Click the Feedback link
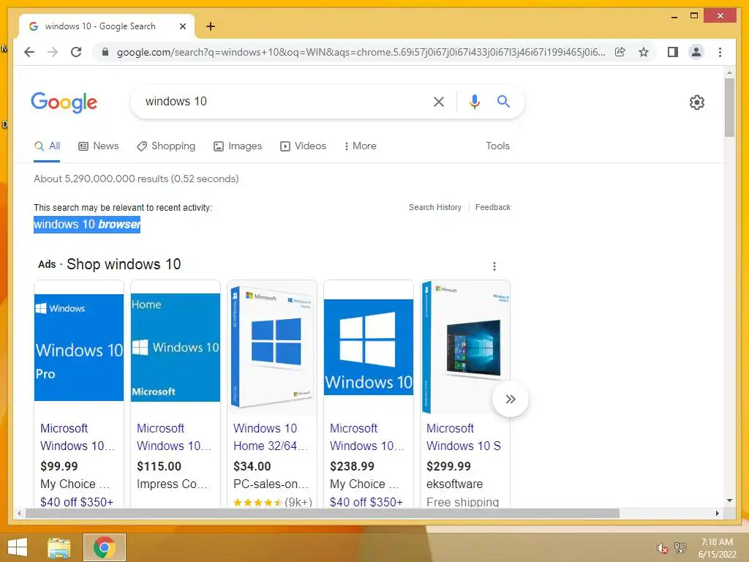This screenshot has height=562, width=749. pyautogui.click(x=492, y=207)
